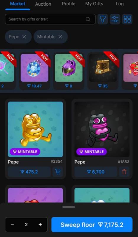Buy the golden Pepe for 475.2
138x237 pixels.
[29, 172]
